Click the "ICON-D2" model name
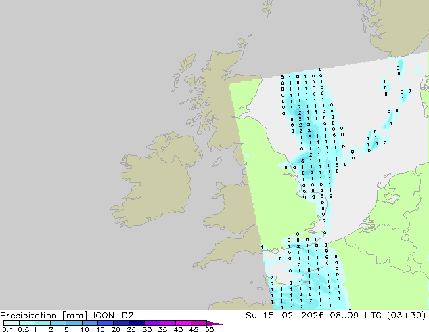429x332 pixels. pos(113,316)
